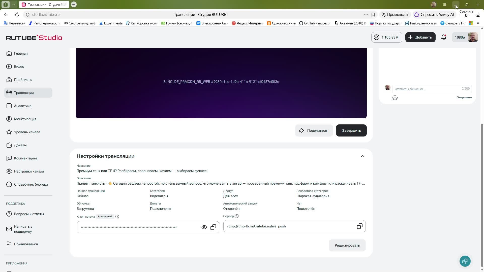Open Перевести bookmark

(x=15, y=23)
